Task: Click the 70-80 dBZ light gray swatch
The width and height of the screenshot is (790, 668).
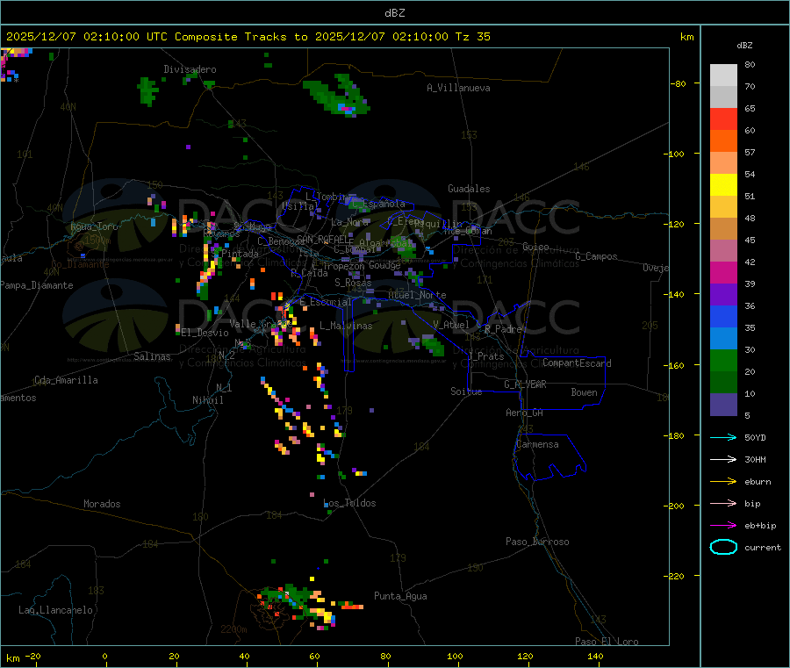Action: coord(723,75)
